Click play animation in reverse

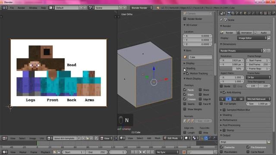pos(140,152)
